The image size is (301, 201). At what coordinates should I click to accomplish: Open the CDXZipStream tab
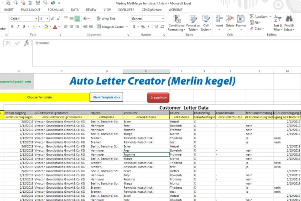pos(152,10)
